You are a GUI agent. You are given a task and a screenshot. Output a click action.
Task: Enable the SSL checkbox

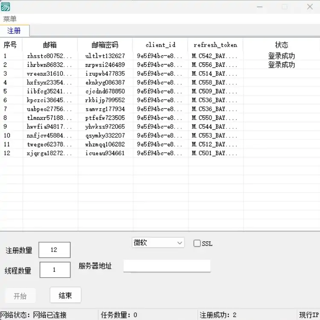coord(197,243)
